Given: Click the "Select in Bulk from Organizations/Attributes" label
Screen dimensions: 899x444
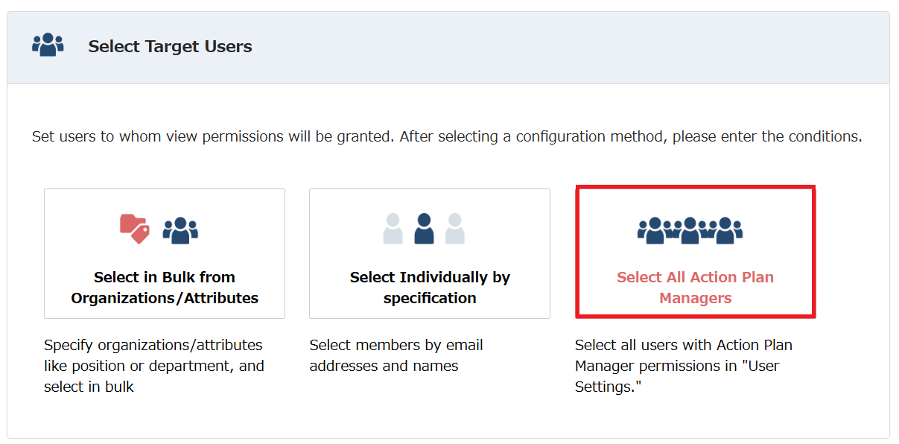Looking at the screenshot, I should coord(165,288).
